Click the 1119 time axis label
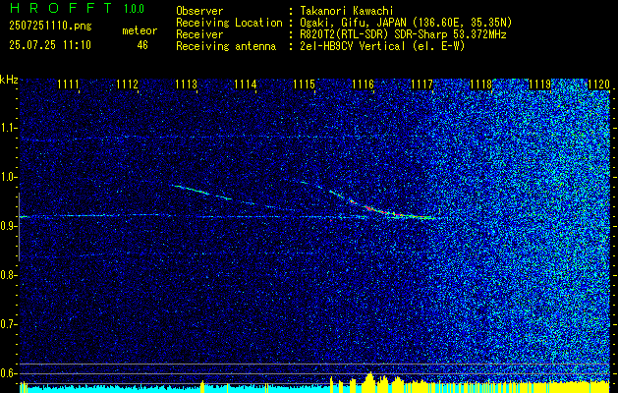618x393 pixels. (x=540, y=84)
